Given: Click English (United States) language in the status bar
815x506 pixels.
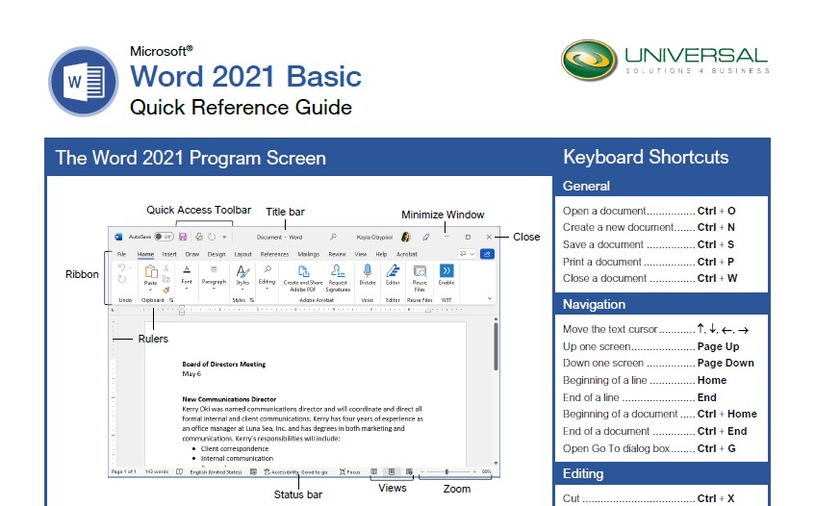Looking at the screenshot, I should pyautogui.click(x=216, y=471).
